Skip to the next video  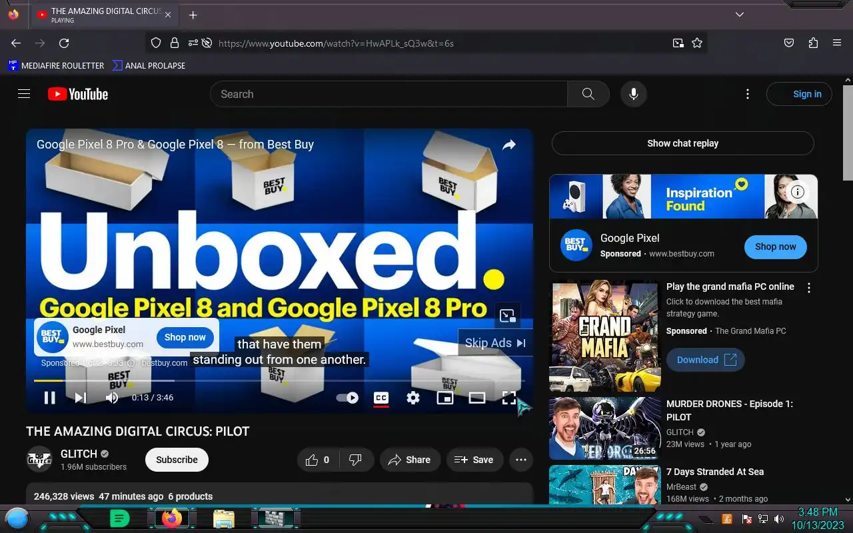coord(81,398)
